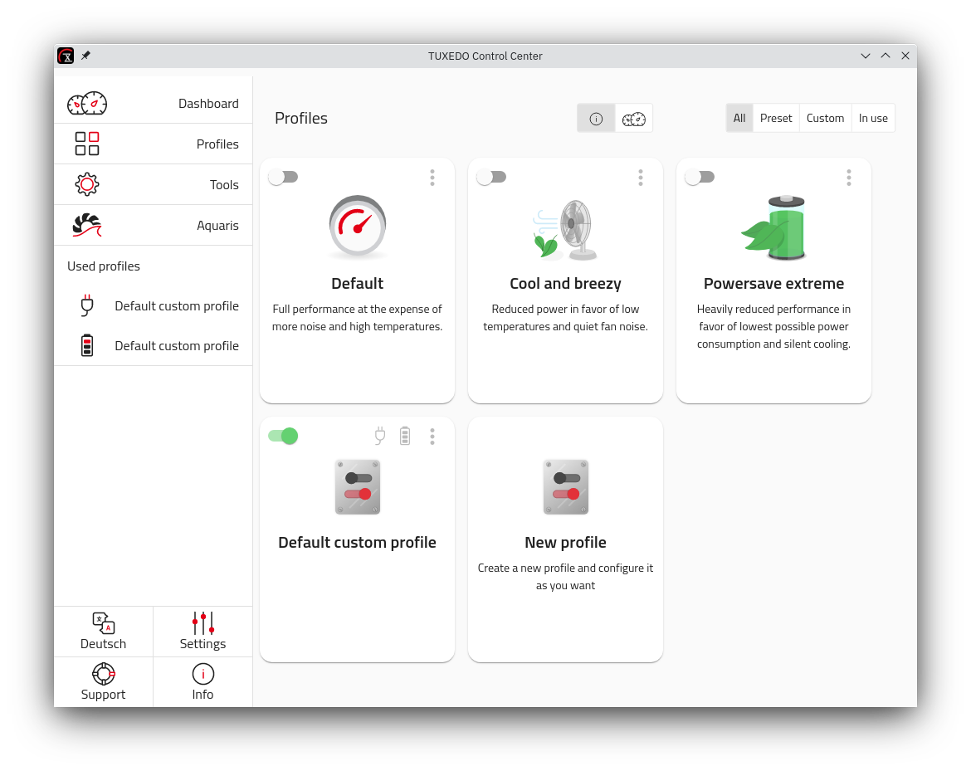Click the Default speedometer image
The image size is (971, 771).
tap(358, 227)
